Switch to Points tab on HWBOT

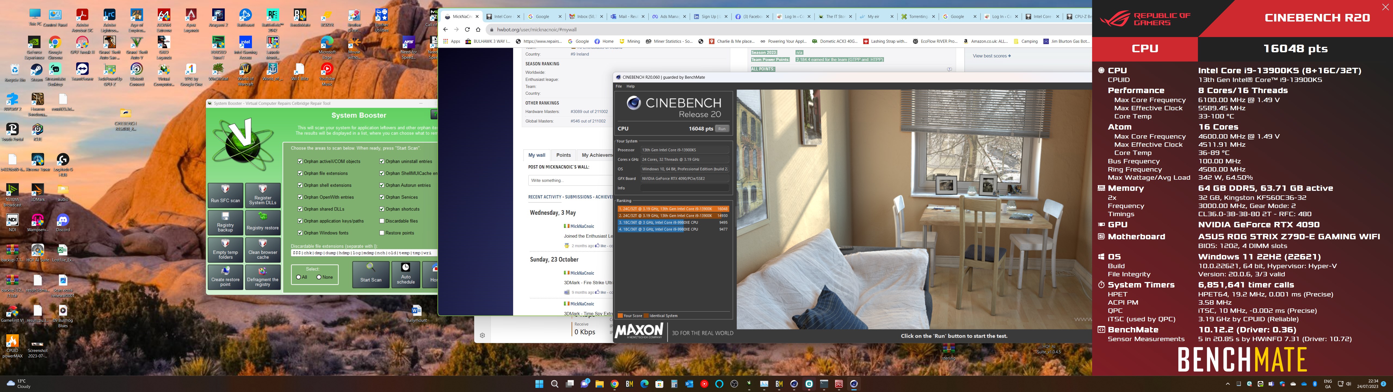pyautogui.click(x=563, y=155)
